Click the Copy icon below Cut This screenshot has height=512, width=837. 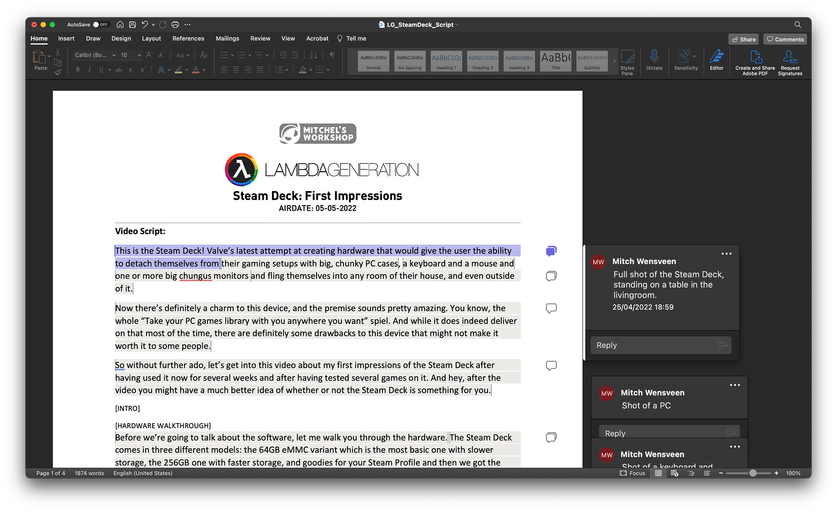(x=58, y=62)
